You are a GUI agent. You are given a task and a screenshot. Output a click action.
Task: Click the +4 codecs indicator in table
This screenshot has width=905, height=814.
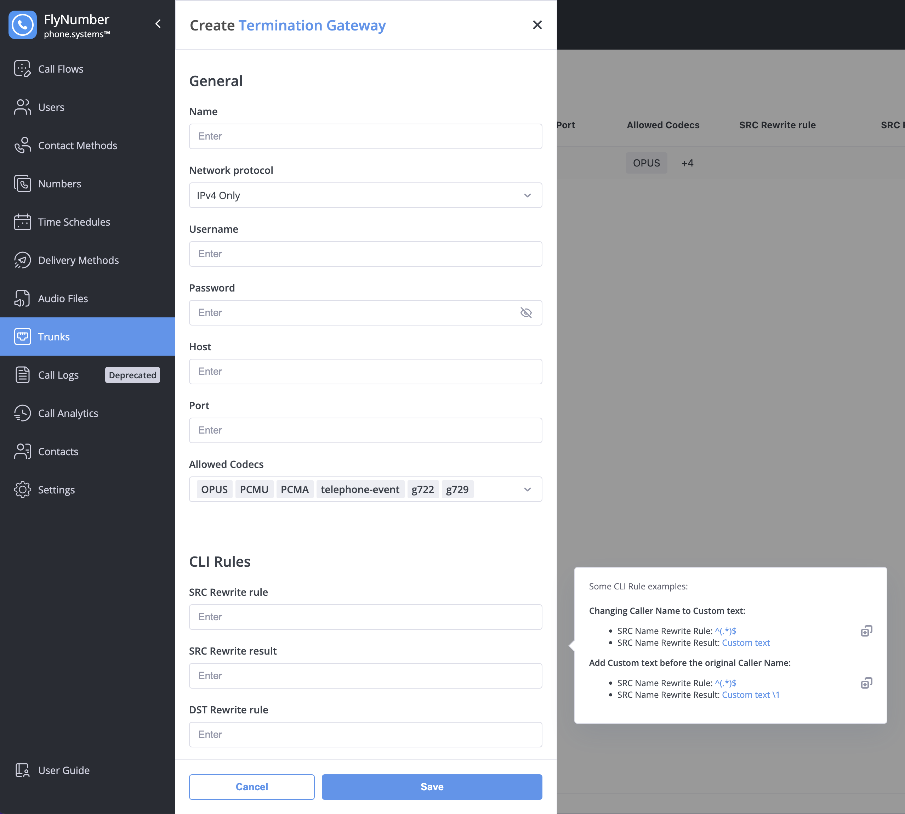(x=687, y=163)
